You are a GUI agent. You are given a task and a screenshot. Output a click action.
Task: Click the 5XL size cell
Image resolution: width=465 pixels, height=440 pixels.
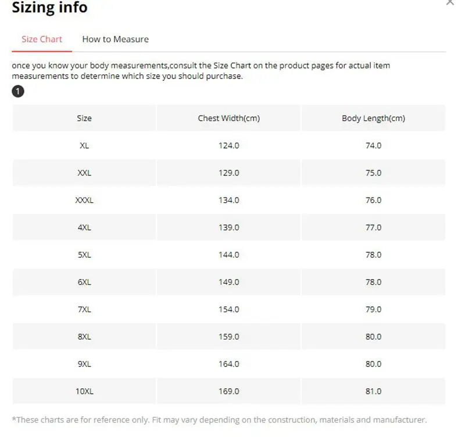(x=84, y=255)
